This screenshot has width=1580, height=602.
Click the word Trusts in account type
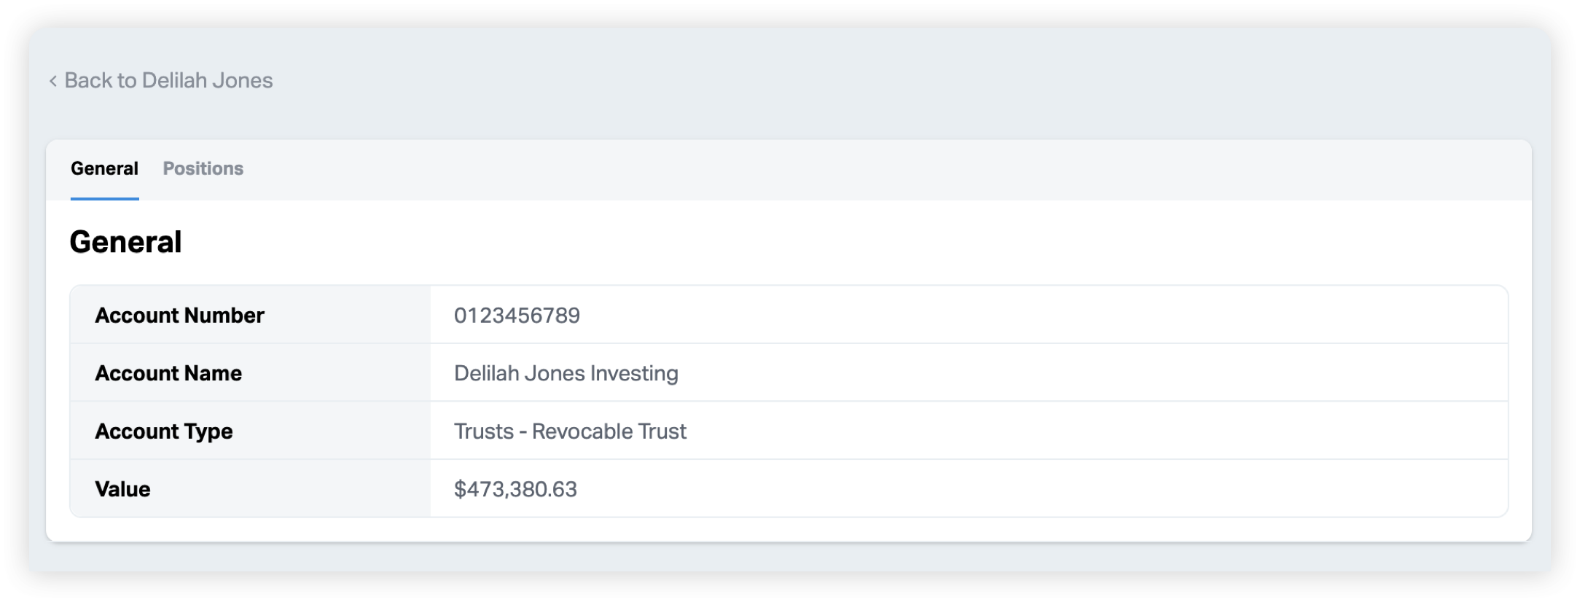tap(484, 431)
